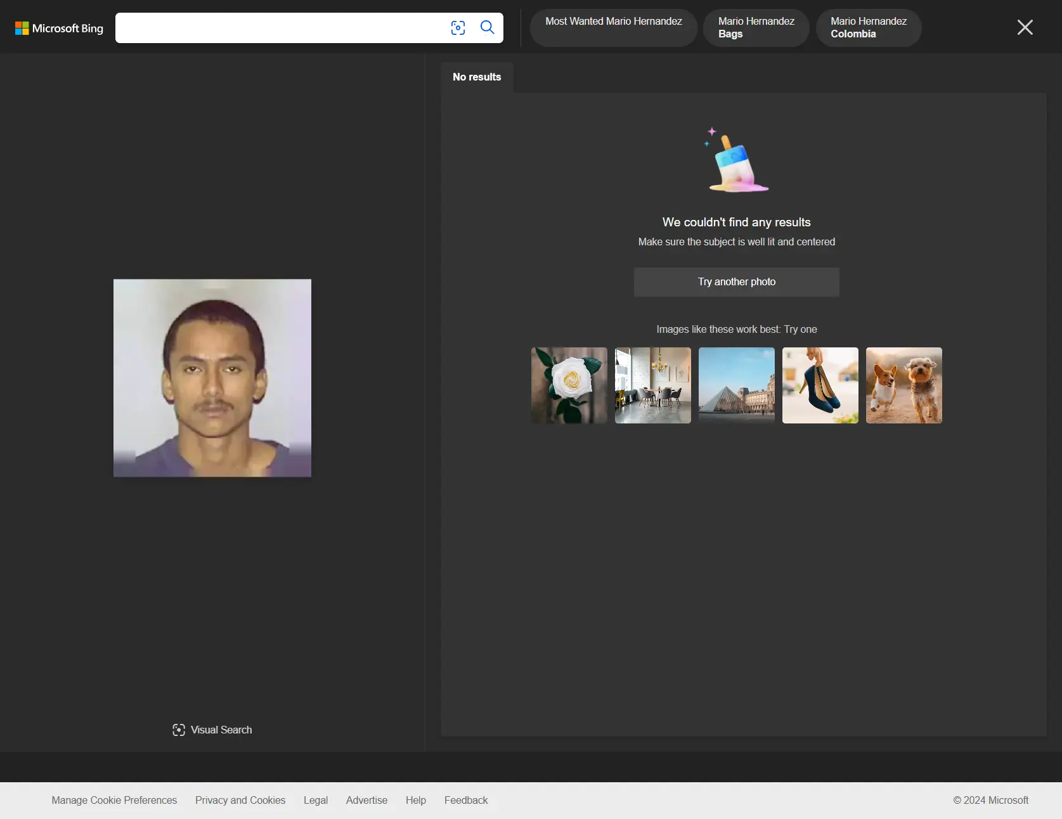The image size is (1062, 819).
Task: Click the Visual Search icon below the photo
Action: [x=179, y=730]
